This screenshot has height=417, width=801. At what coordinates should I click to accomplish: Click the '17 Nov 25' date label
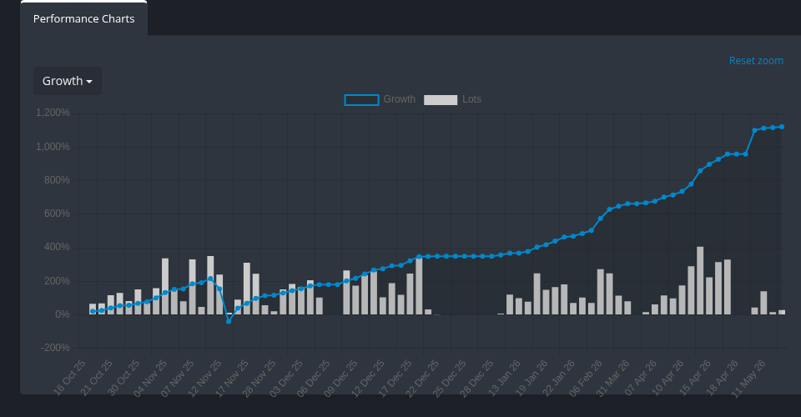(x=232, y=378)
